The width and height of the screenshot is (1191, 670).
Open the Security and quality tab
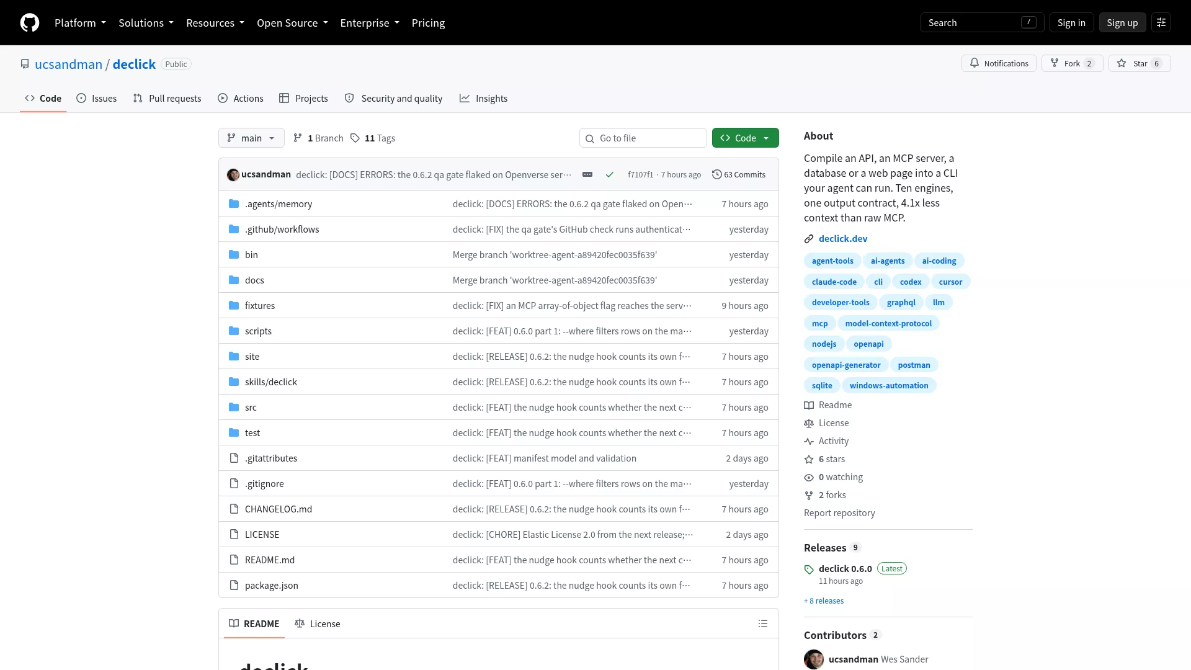coord(393,99)
